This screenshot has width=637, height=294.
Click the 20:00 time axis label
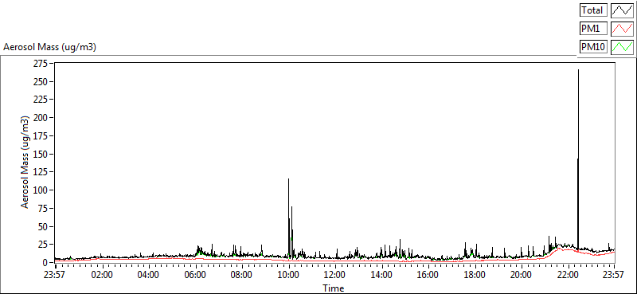point(522,274)
